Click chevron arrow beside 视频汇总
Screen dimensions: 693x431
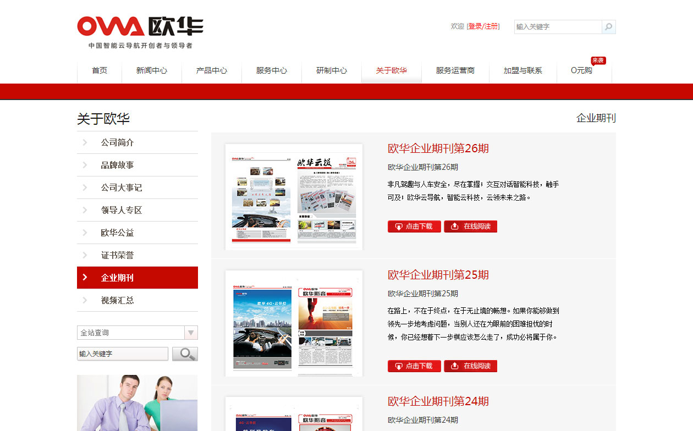[x=85, y=300]
